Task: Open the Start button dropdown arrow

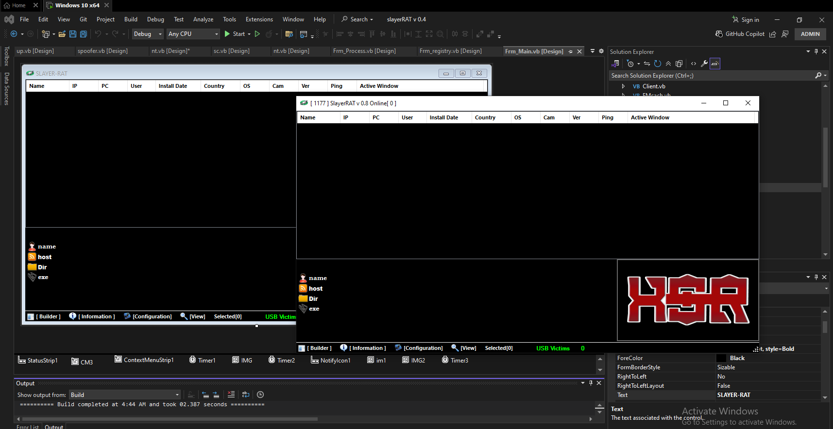Action: [249, 34]
